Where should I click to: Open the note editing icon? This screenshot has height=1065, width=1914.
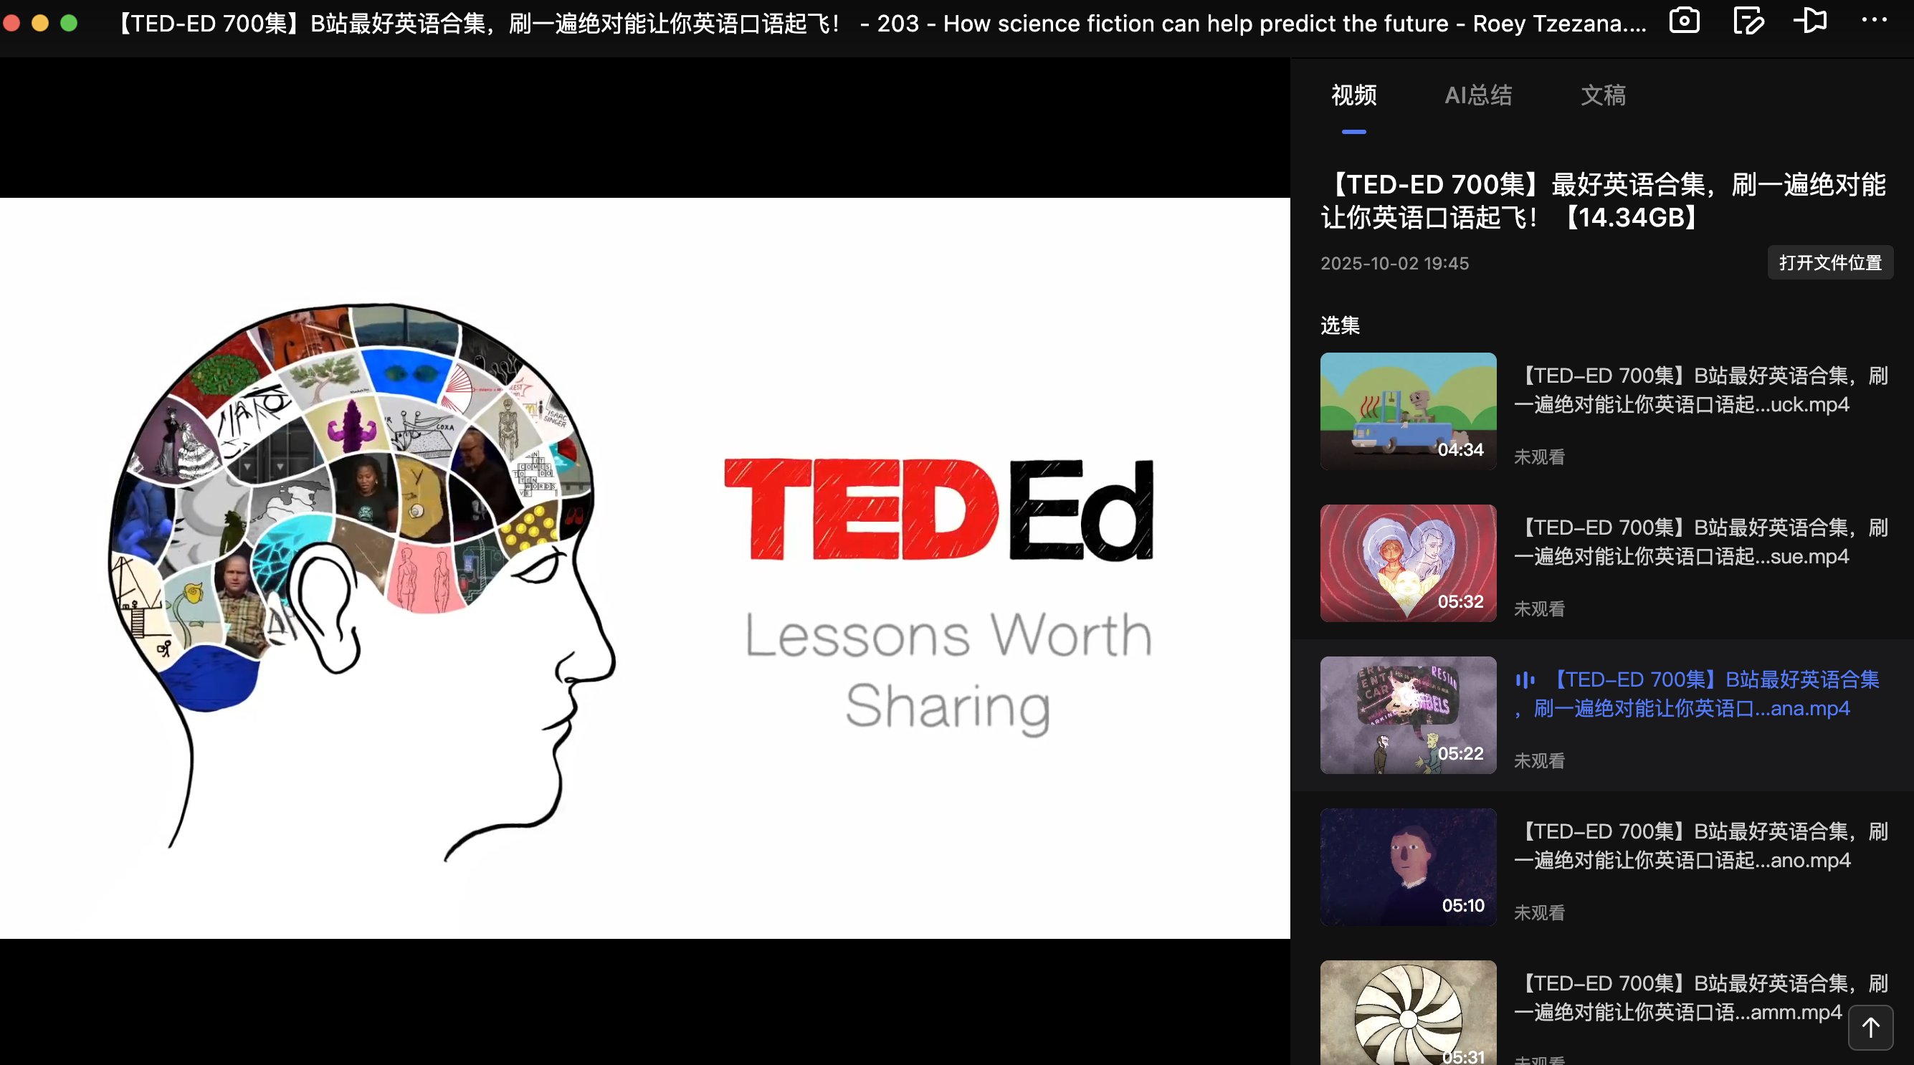click(x=1748, y=21)
